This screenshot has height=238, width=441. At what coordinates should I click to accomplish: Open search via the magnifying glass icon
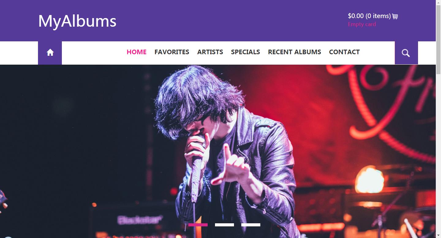tap(406, 53)
